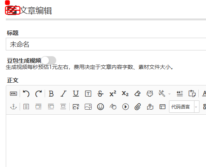
Task: Attach a file with paperclip icon
Action: coord(138,107)
